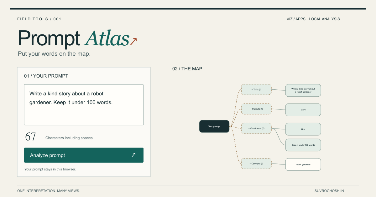Click the 67 character count value
The image size is (376, 197).
30,137
